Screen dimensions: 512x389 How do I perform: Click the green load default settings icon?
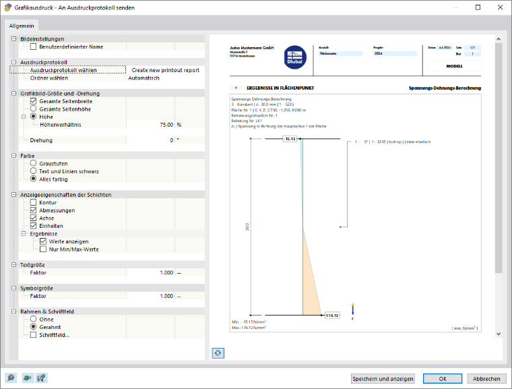27,378
